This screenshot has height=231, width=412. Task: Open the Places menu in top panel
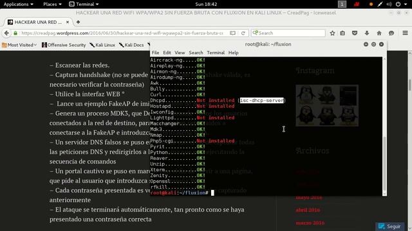(52, 4)
